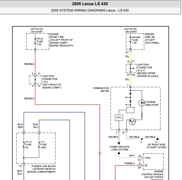Click the "FR IG FUSE 7.5A" label
This screenshot has width=182, height=180.
pos(40,42)
